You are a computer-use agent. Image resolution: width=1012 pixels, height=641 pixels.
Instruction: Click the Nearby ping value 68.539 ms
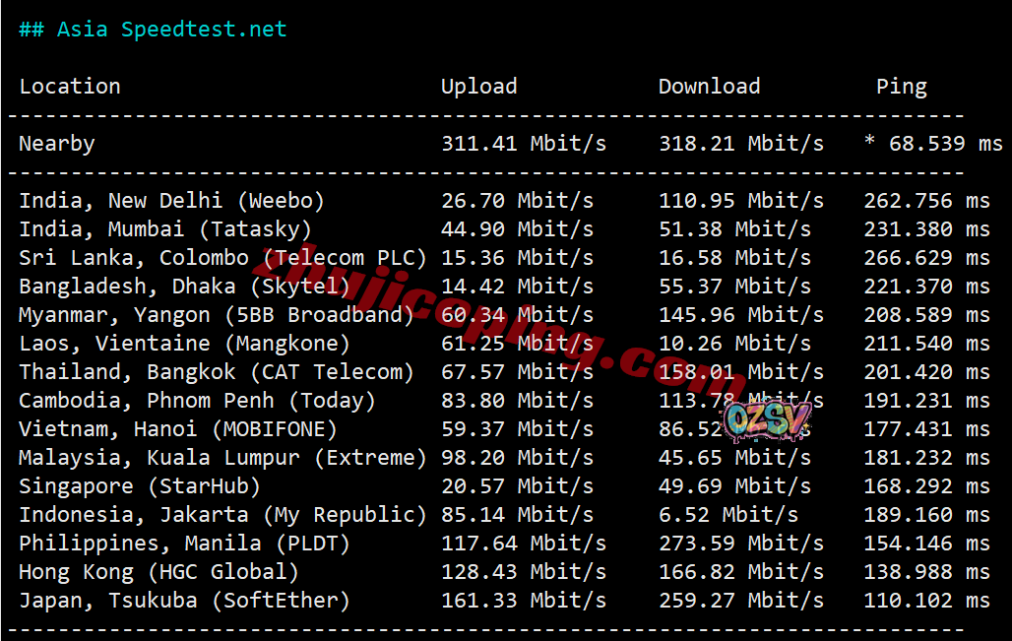[933, 144]
